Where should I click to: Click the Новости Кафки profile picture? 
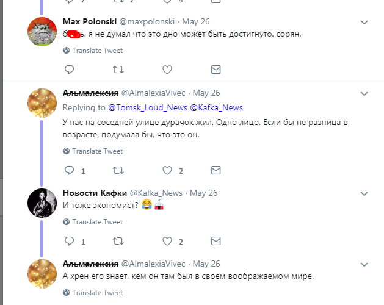coord(43,202)
